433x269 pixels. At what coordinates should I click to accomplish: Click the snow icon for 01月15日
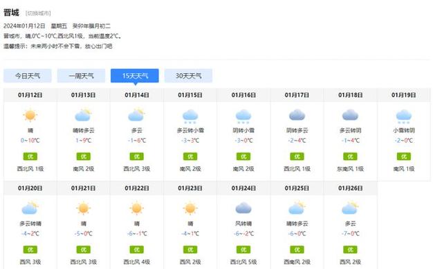(x=190, y=116)
